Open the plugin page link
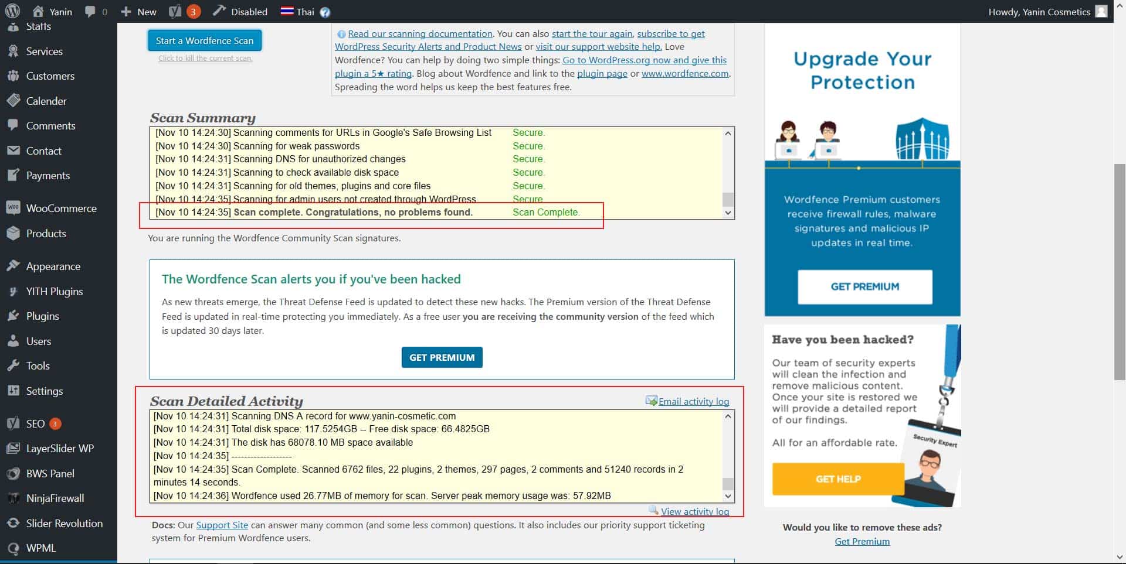This screenshot has width=1126, height=564. pyautogui.click(x=602, y=73)
